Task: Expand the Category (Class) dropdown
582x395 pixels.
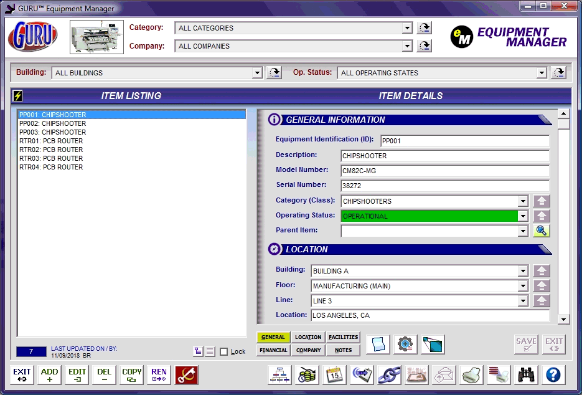Action: tap(523, 201)
